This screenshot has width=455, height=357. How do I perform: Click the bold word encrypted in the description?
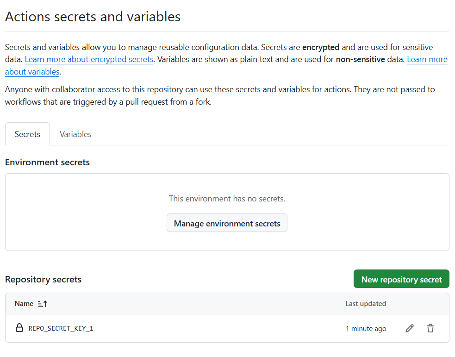click(x=321, y=47)
